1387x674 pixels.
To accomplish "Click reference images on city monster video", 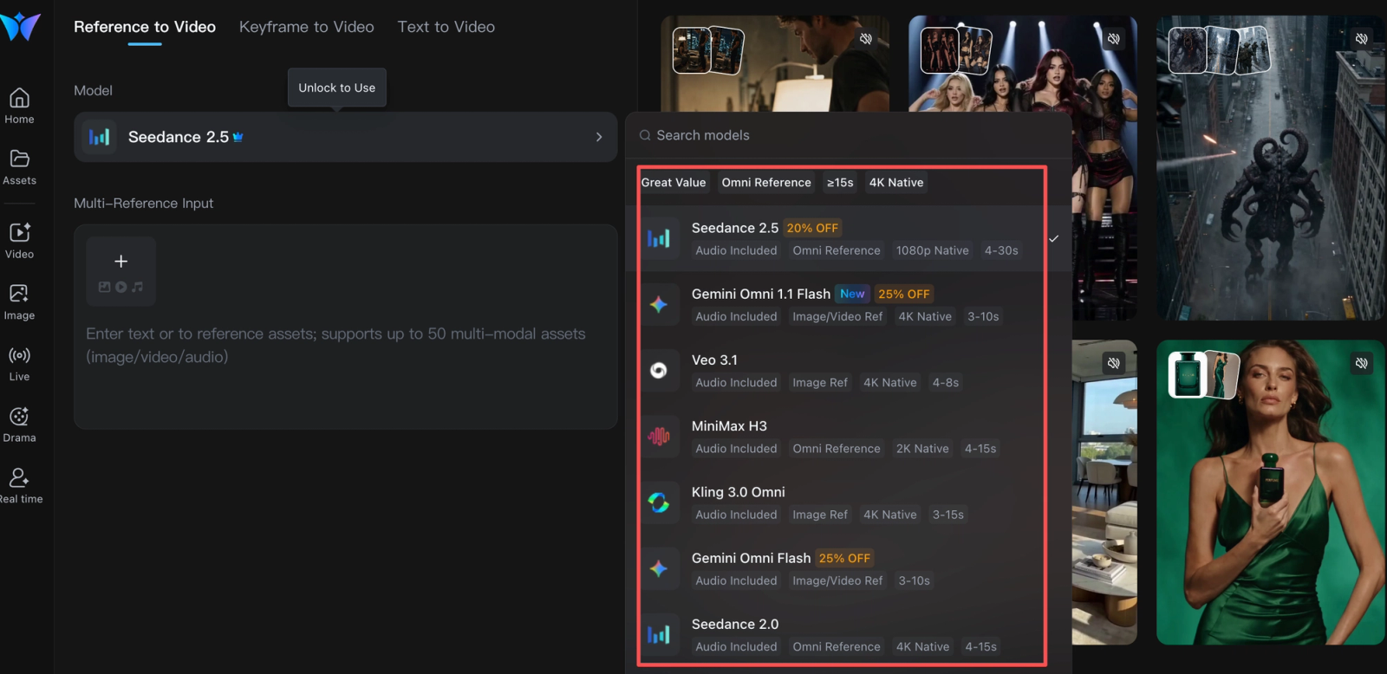I will click(1219, 49).
